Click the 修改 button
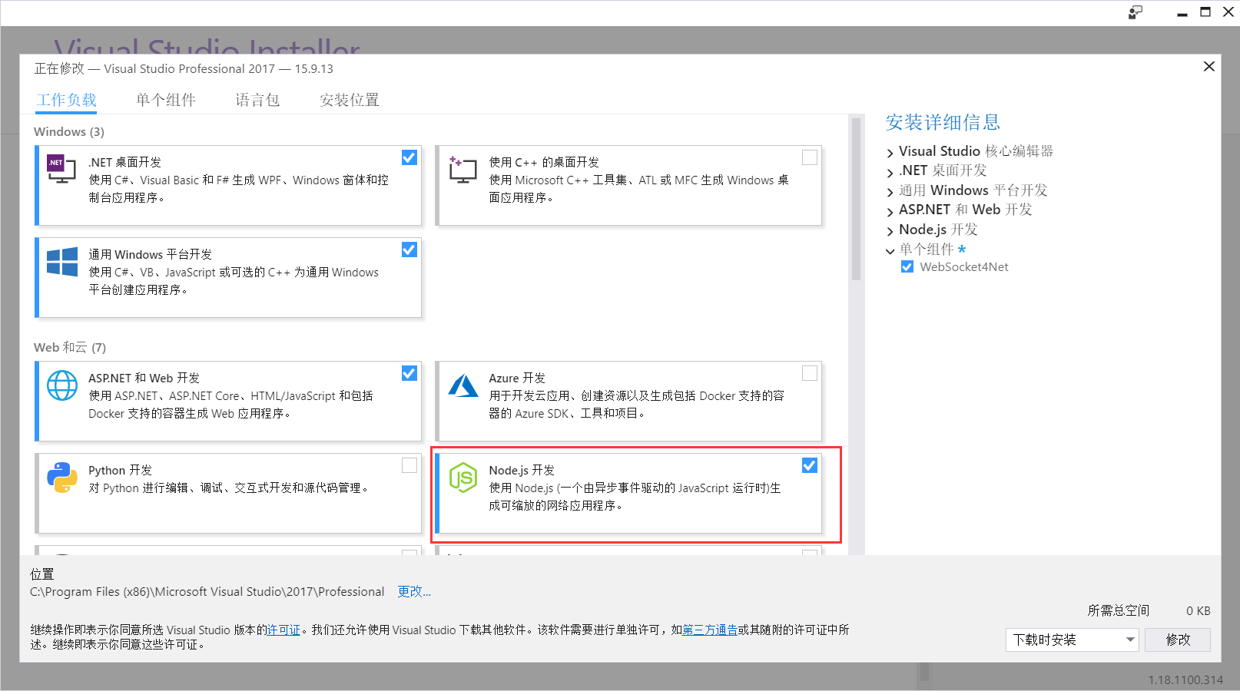Image resolution: width=1240 pixels, height=691 pixels. pos(1177,640)
